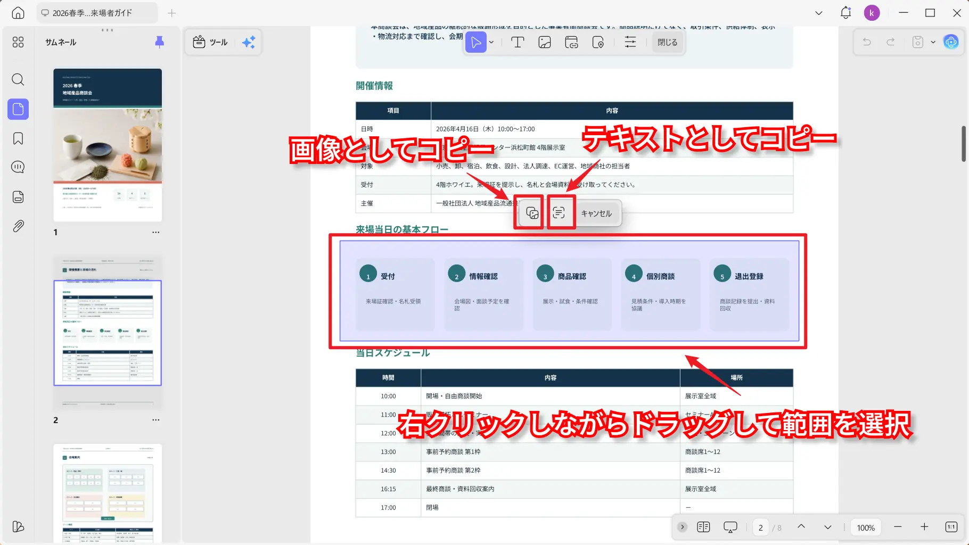Click the 情報確認 step 2 card
The width and height of the screenshot is (969, 545).
coord(483,294)
